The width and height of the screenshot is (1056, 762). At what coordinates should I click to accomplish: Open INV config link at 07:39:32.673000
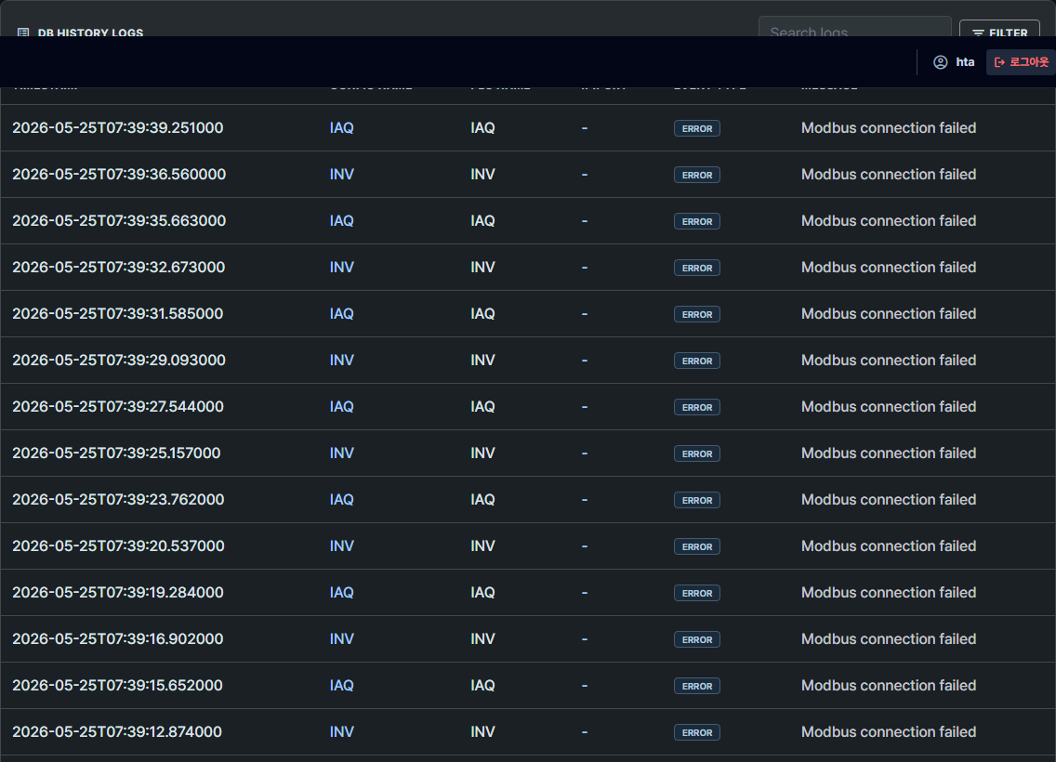tap(341, 268)
